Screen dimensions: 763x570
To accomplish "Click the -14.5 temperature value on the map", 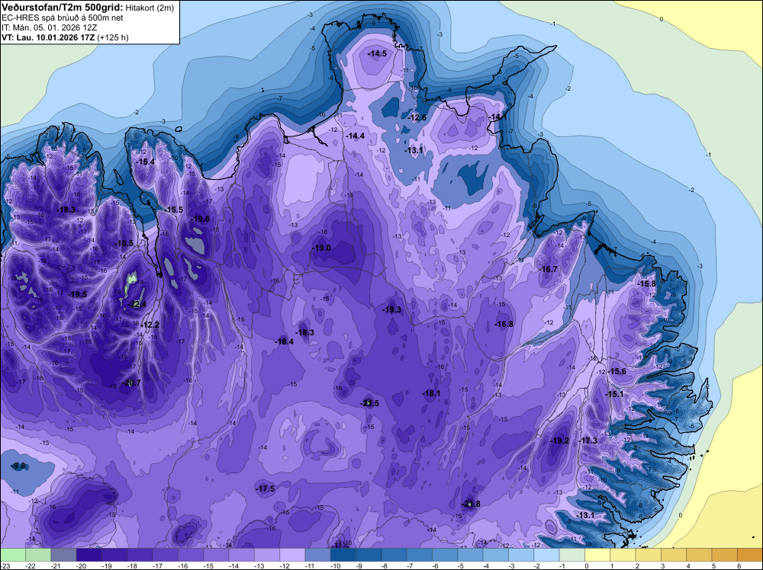I will coord(377,53).
